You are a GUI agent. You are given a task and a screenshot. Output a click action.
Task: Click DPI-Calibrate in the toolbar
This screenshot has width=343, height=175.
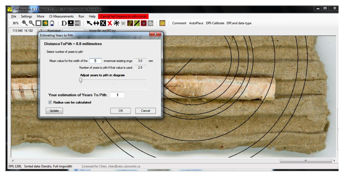tap(215, 23)
